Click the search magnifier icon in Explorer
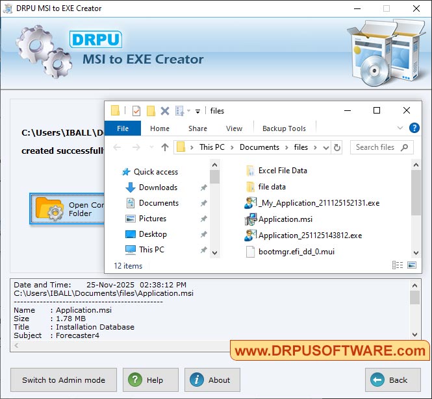The height and width of the screenshot is (399, 432). click(x=405, y=147)
